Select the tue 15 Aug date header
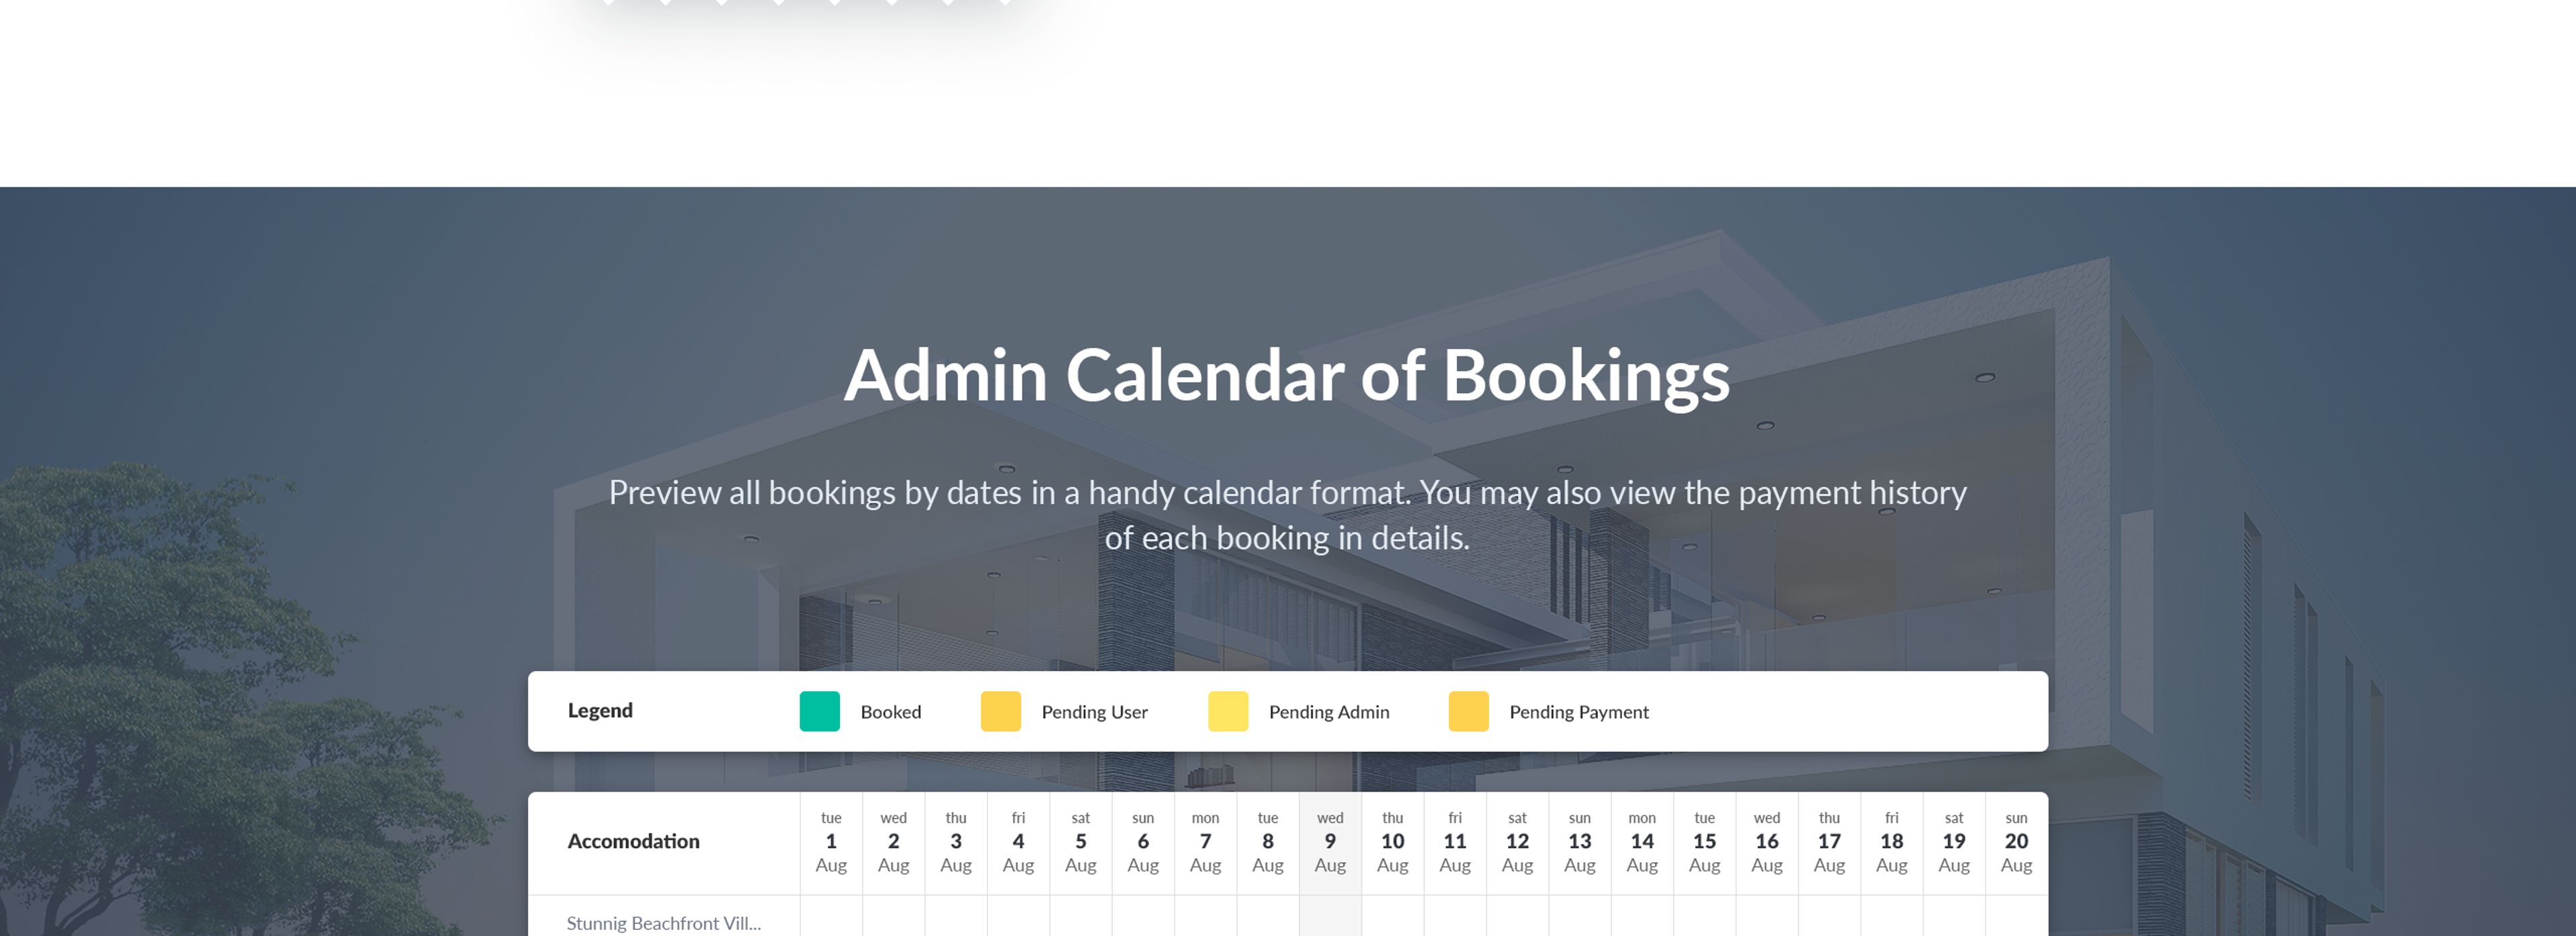Viewport: 2576px width, 936px height. 1704,842
